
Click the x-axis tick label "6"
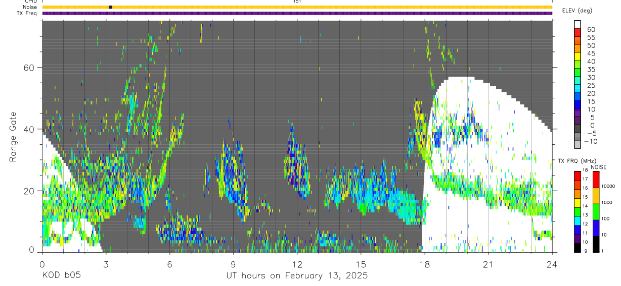click(169, 264)
